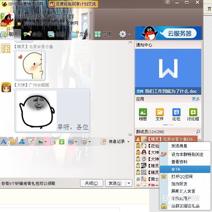Image resolution: width=212 pixels, height=212 pixels.
Task: Open the smiley emoticon picker
Action: tap(13, 142)
